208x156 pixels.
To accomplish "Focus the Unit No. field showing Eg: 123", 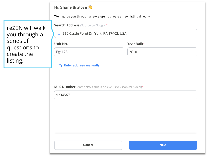I will (89, 52).
